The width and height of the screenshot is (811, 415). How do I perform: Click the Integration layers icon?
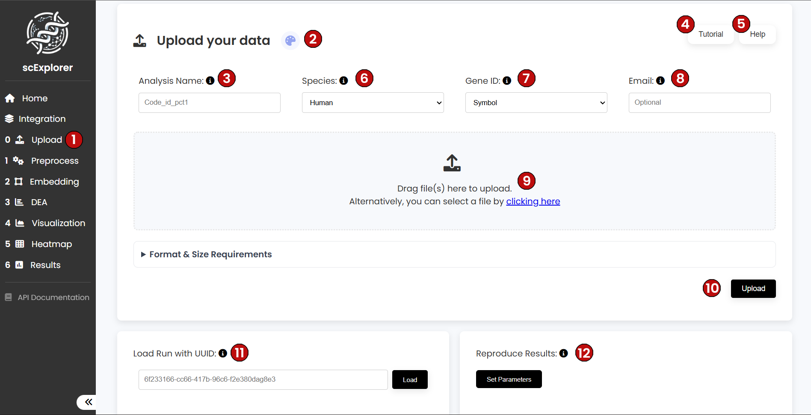click(x=9, y=119)
